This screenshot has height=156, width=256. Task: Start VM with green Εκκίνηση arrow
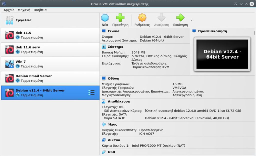(180, 18)
